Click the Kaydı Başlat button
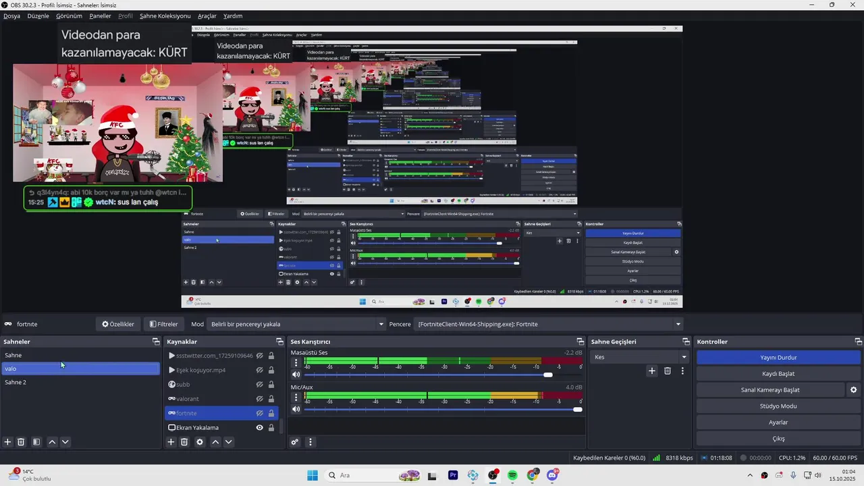864x486 pixels. 778,373
